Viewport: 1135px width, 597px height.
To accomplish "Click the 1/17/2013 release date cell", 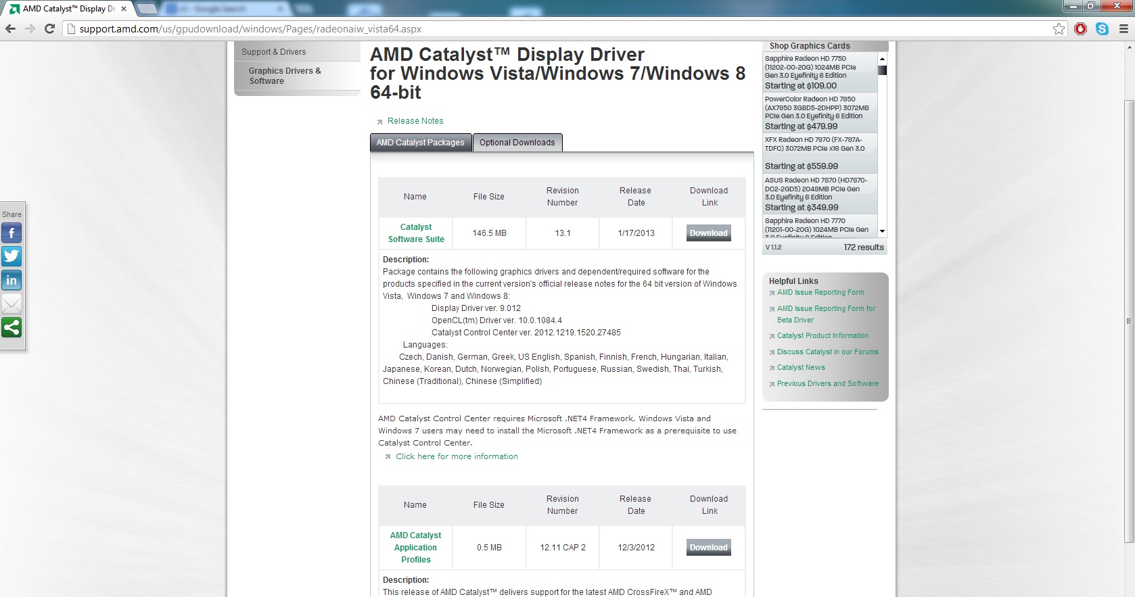I will point(636,233).
